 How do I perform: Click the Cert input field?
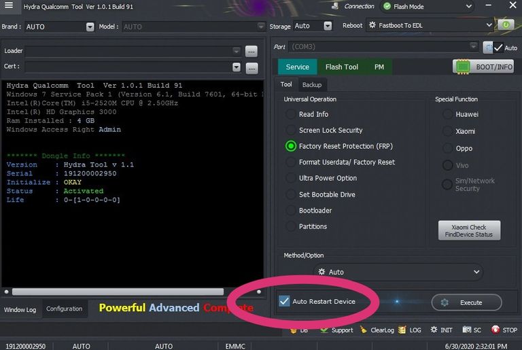(129, 67)
